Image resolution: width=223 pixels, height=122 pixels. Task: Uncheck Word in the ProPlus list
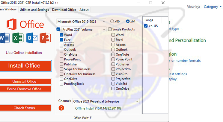tap(61, 35)
